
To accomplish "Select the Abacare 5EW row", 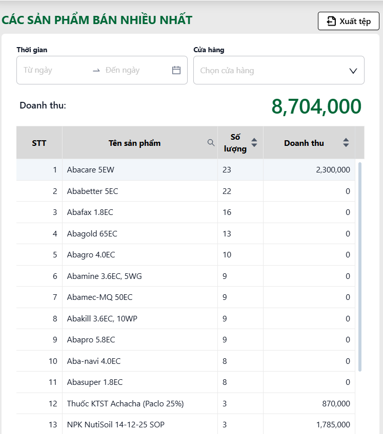I will (x=186, y=170).
